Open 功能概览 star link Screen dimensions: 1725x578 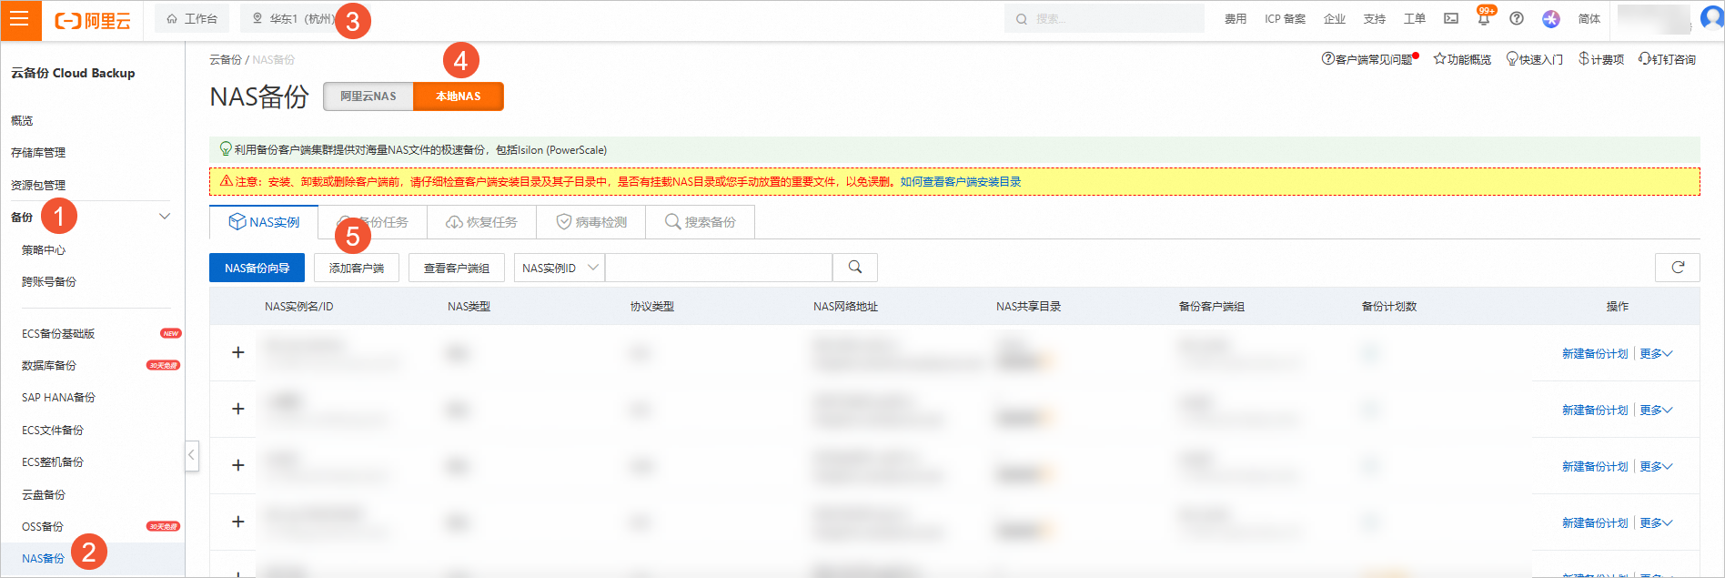(1462, 59)
